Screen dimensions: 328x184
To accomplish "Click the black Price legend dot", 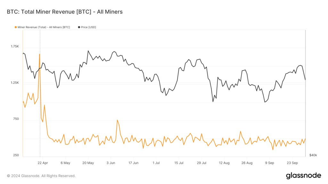I will (79, 27).
